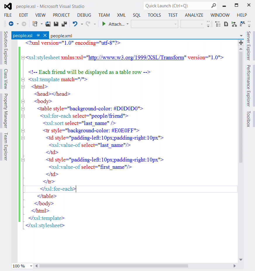Open the Class View side tab
This screenshot has width=255, height=271.
point(6,79)
